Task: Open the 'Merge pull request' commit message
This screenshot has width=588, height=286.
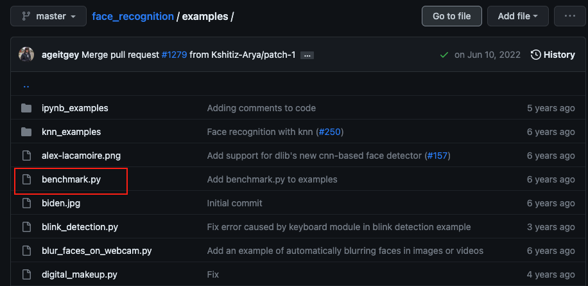Action: point(121,55)
